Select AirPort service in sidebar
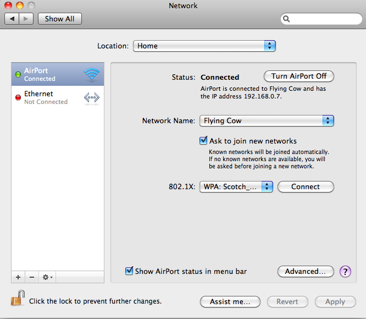This screenshot has width=366, height=319. point(58,74)
